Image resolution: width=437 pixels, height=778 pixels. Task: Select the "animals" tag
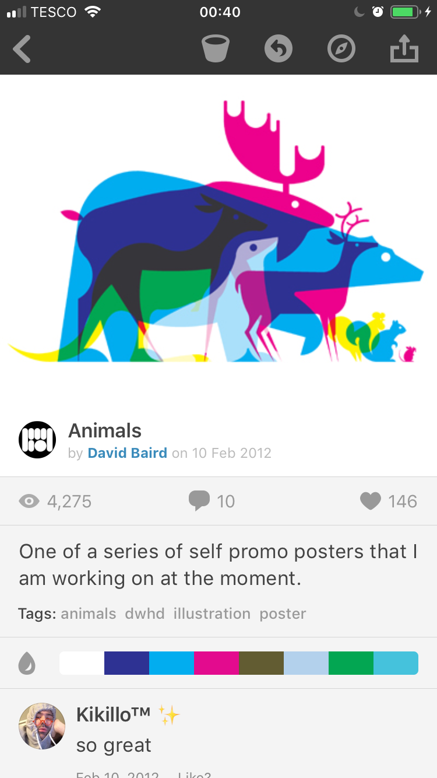[x=89, y=614]
